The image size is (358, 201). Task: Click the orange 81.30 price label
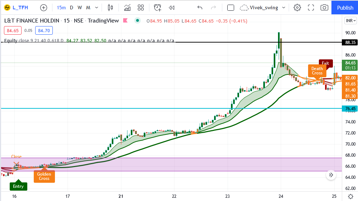[350, 96]
